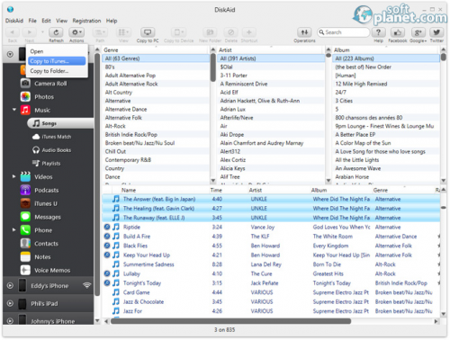450x340 pixels.
Task: Expand Phil's iPad device
Action: [x=10, y=303]
